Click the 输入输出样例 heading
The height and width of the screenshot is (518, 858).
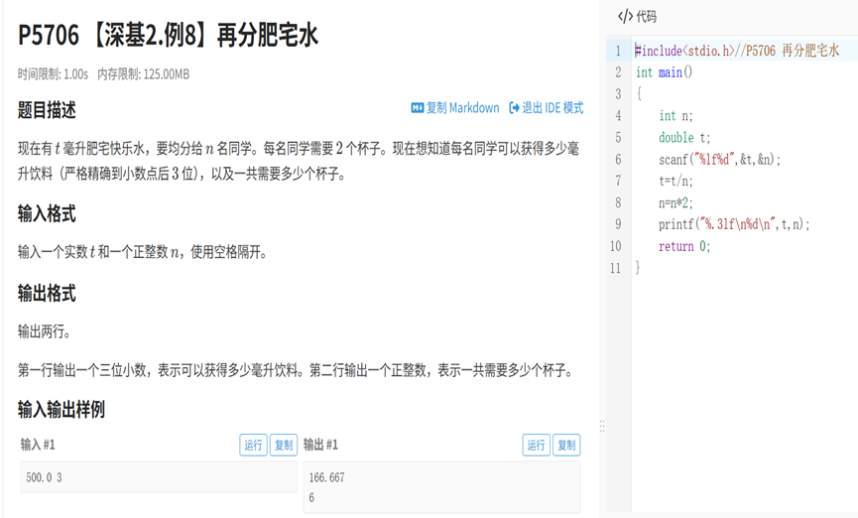point(61,409)
